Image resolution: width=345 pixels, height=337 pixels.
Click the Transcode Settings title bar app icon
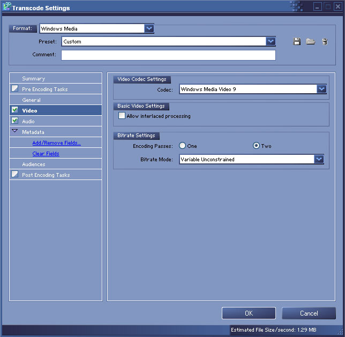pyautogui.click(x=6, y=6)
